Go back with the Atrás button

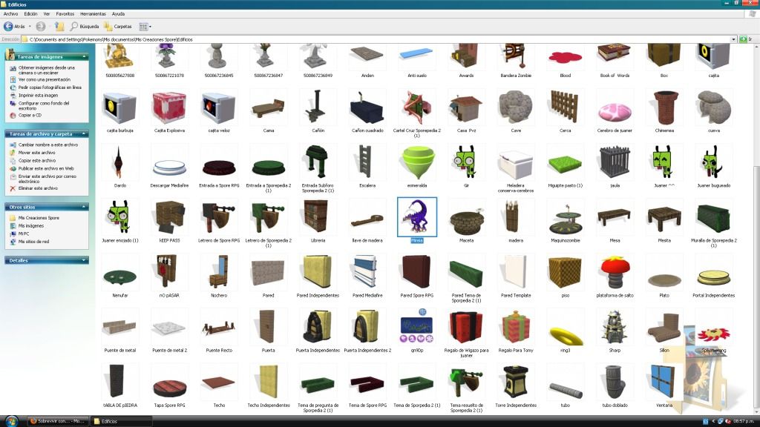tap(15, 26)
